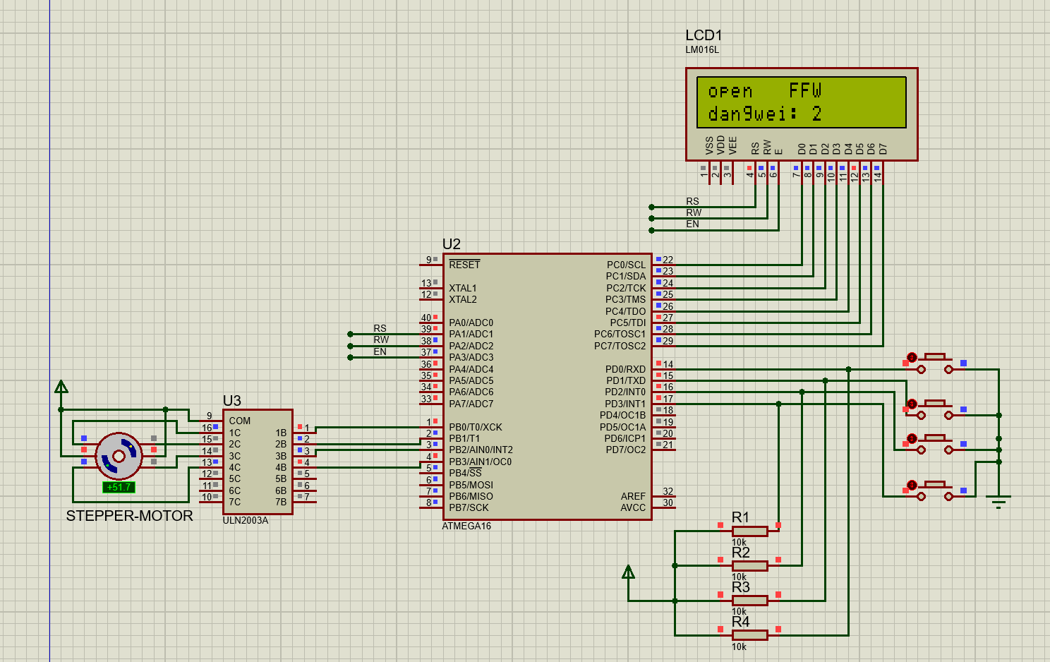1050x662 pixels.
Task: Select resistor R1 body
Action: click(x=749, y=531)
